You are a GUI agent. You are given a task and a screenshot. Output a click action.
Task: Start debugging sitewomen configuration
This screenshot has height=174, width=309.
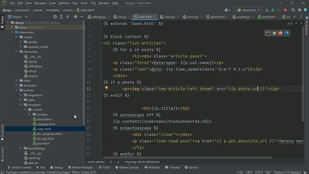click(273, 10)
